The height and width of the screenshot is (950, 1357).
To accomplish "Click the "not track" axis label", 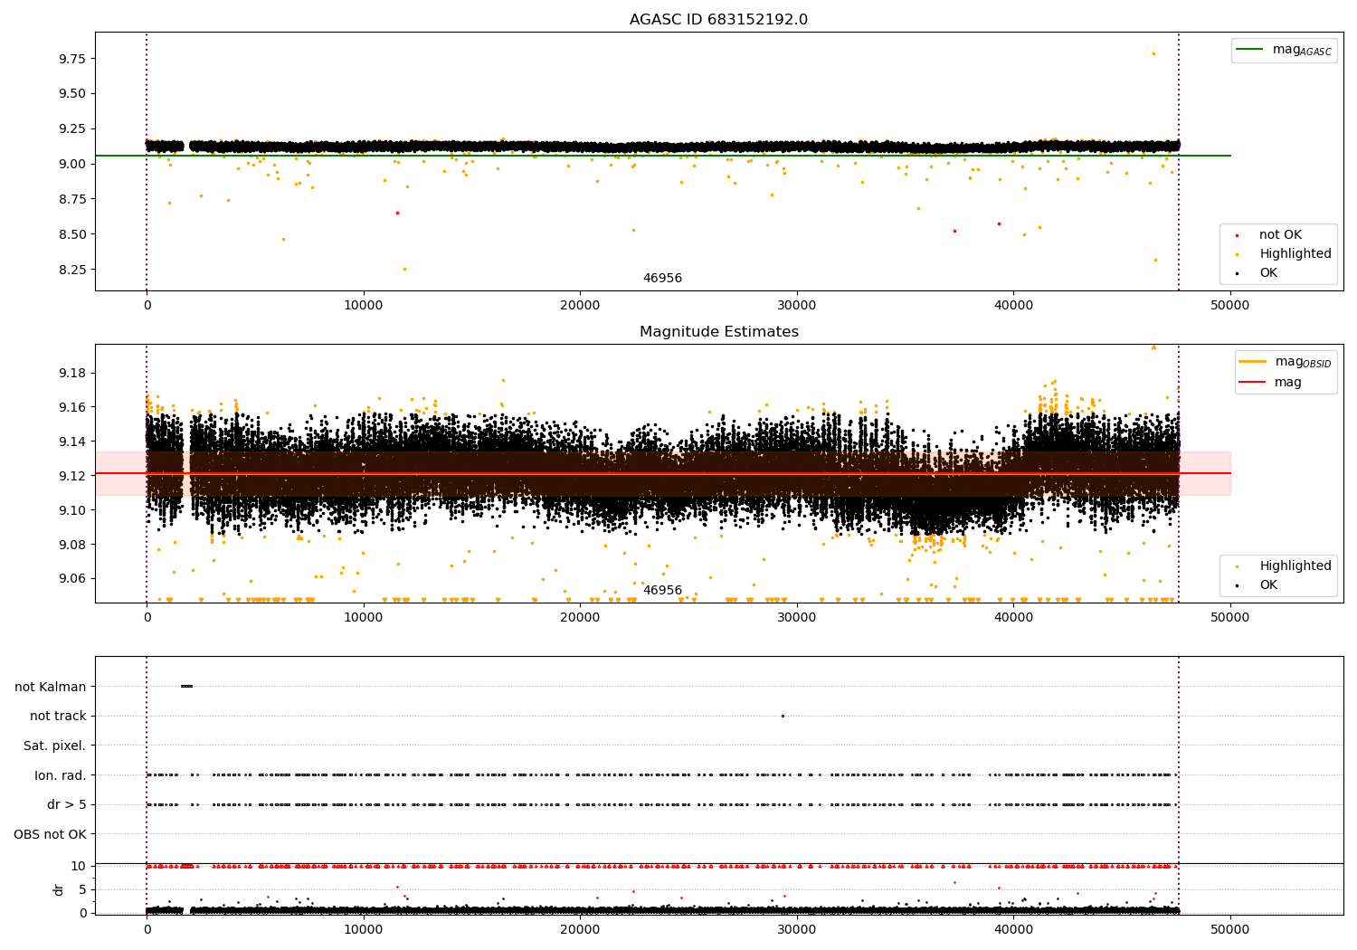I will pyautogui.click(x=58, y=716).
